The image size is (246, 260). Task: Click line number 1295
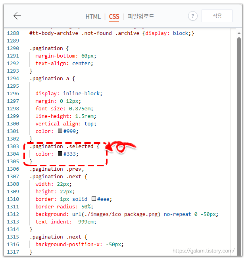pos(13,86)
